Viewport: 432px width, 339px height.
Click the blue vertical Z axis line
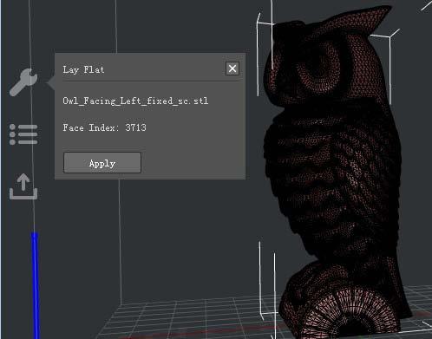coord(36,284)
